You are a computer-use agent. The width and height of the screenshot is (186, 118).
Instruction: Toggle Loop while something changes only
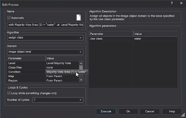click(9, 93)
